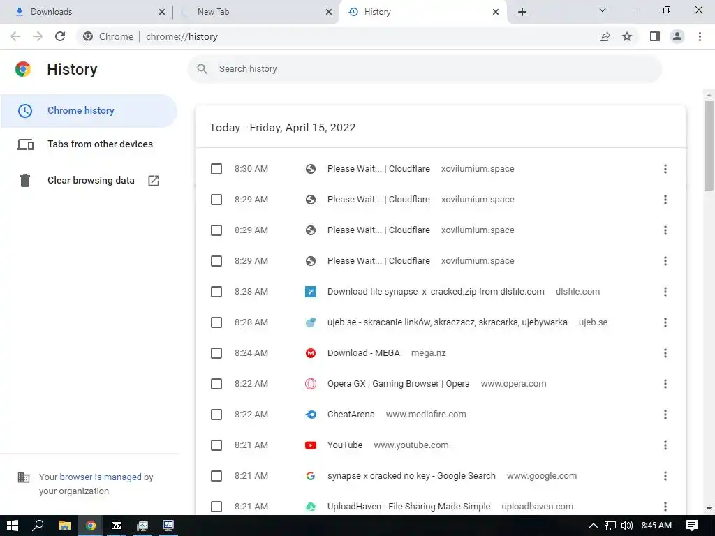Open actions menu for CheatArena entry
The height and width of the screenshot is (536, 715).
pyautogui.click(x=665, y=415)
